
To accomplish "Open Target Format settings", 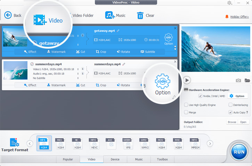I will coord(15,145).
